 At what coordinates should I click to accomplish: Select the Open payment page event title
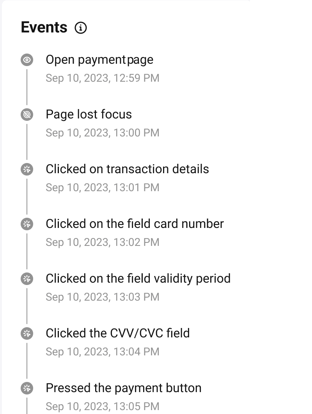[99, 60]
